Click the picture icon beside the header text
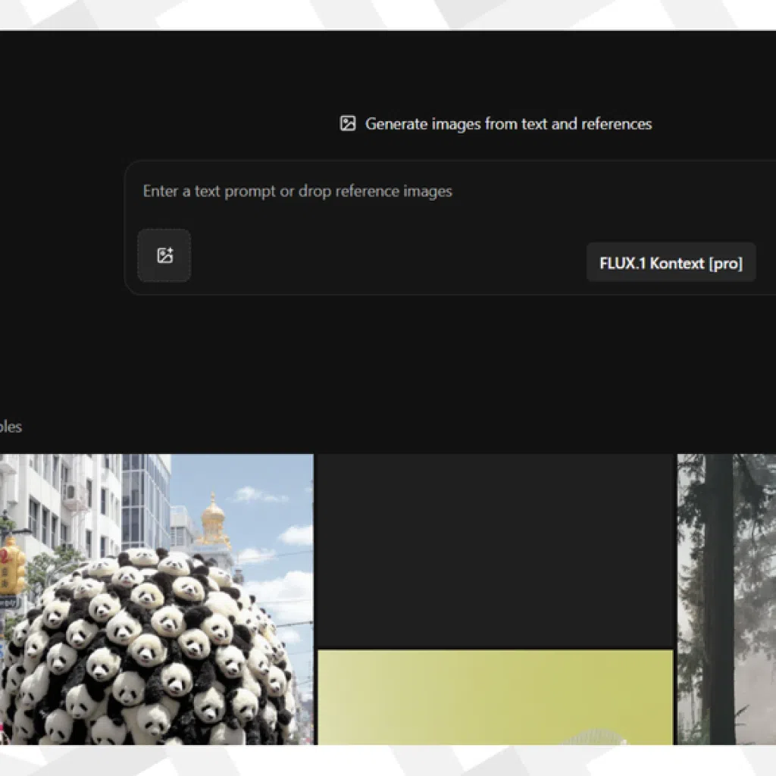 click(x=348, y=123)
